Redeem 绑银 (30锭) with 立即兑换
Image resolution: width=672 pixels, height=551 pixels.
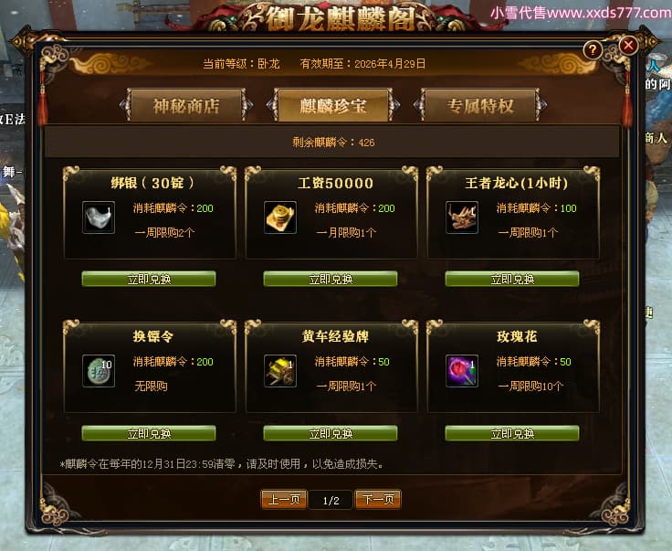[149, 279]
